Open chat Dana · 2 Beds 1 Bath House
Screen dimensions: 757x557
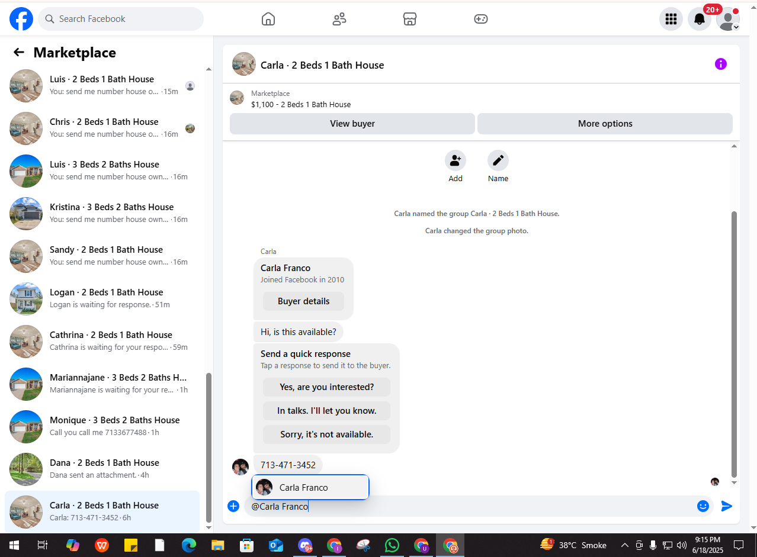tap(102, 469)
